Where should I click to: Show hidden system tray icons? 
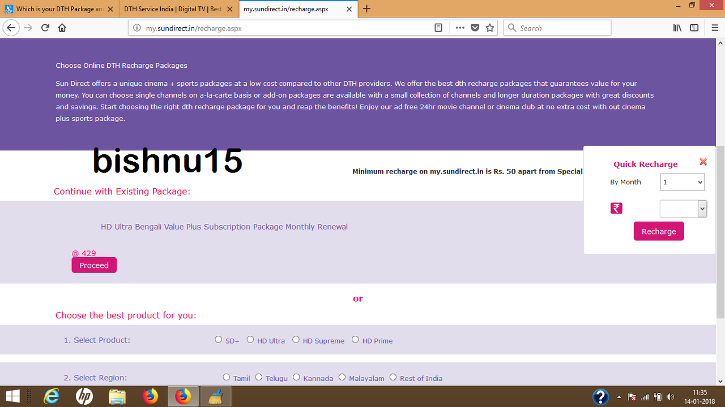click(619, 397)
